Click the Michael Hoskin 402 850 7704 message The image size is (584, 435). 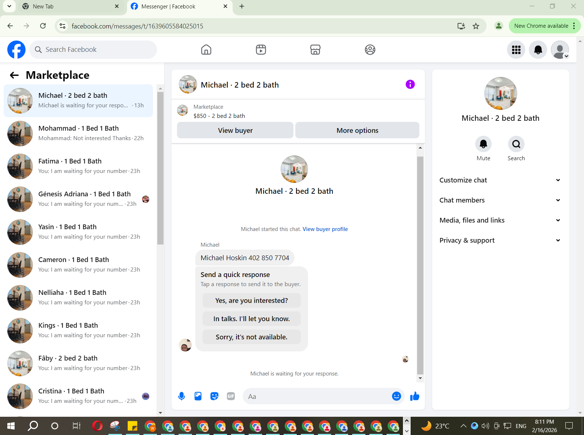pyautogui.click(x=245, y=258)
